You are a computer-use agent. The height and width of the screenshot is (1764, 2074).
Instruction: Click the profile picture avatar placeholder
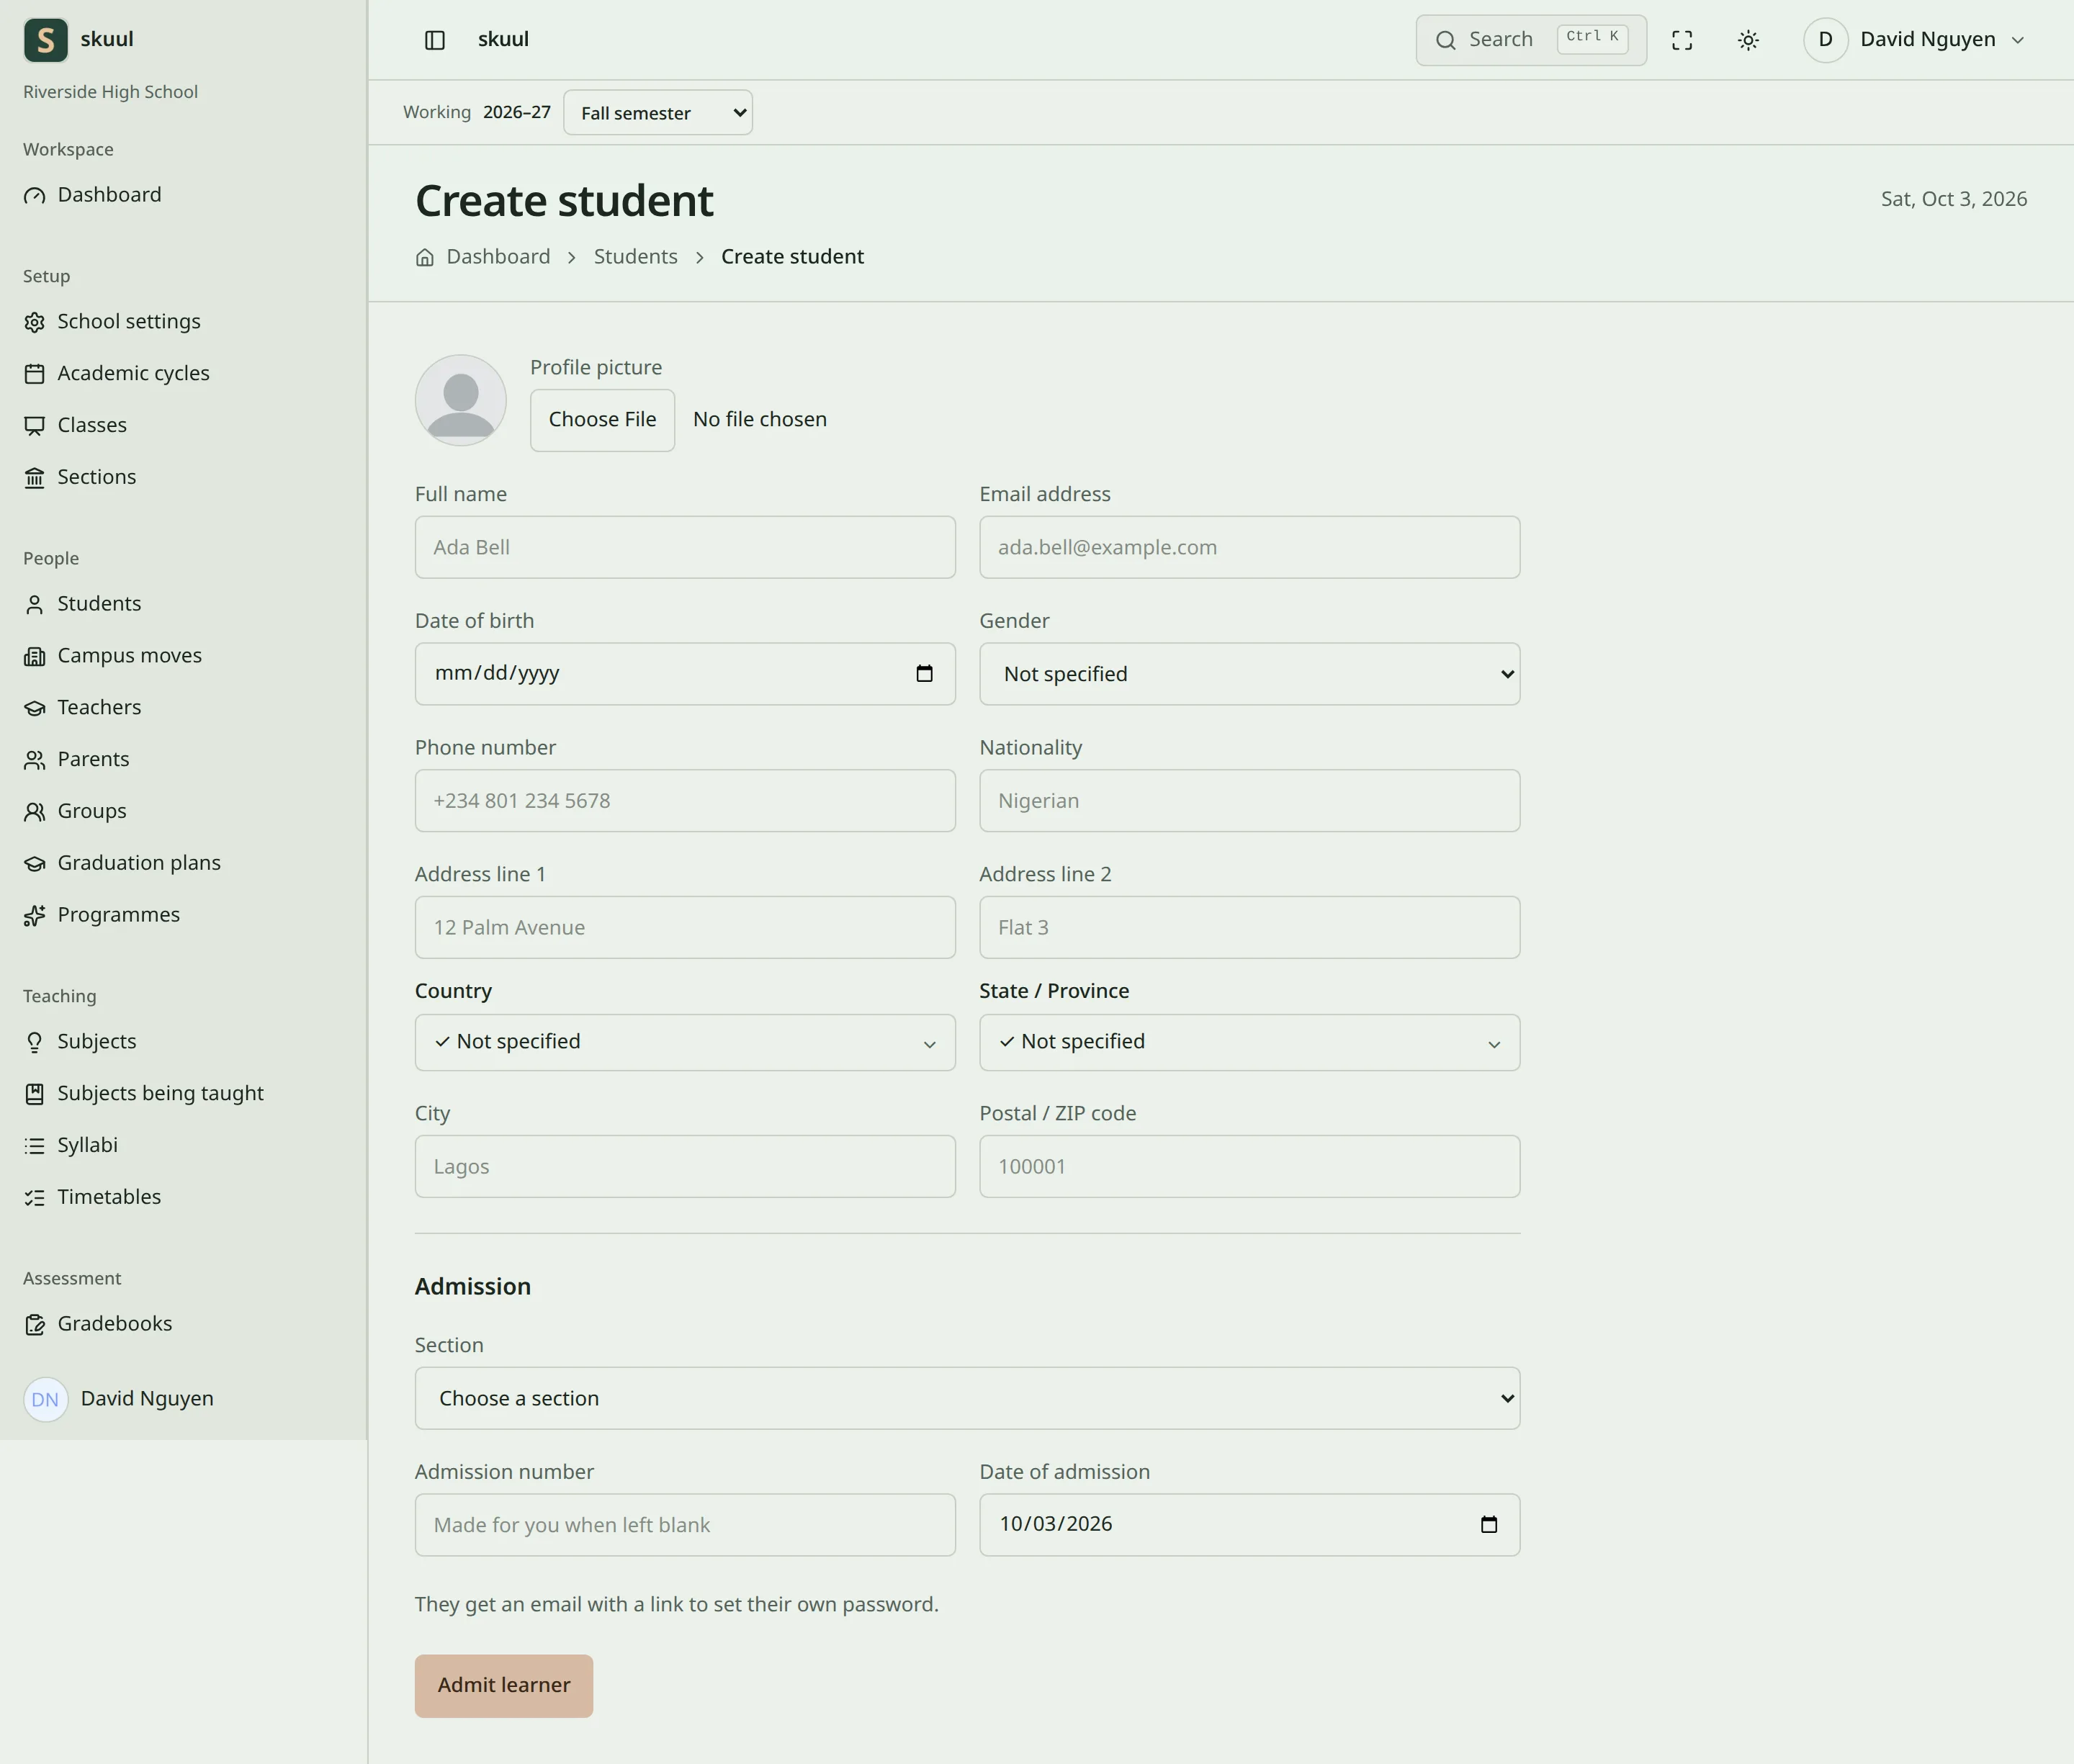coord(461,401)
